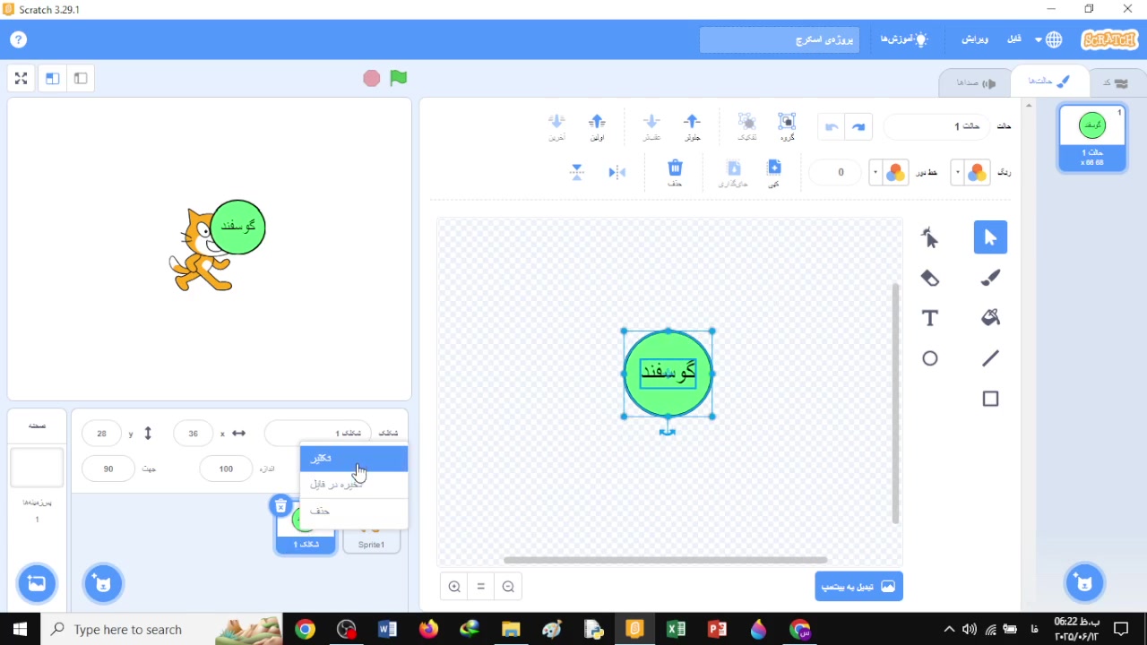Click the sprite x position field
Viewport: 1147px width, 645px height.
click(x=194, y=434)
